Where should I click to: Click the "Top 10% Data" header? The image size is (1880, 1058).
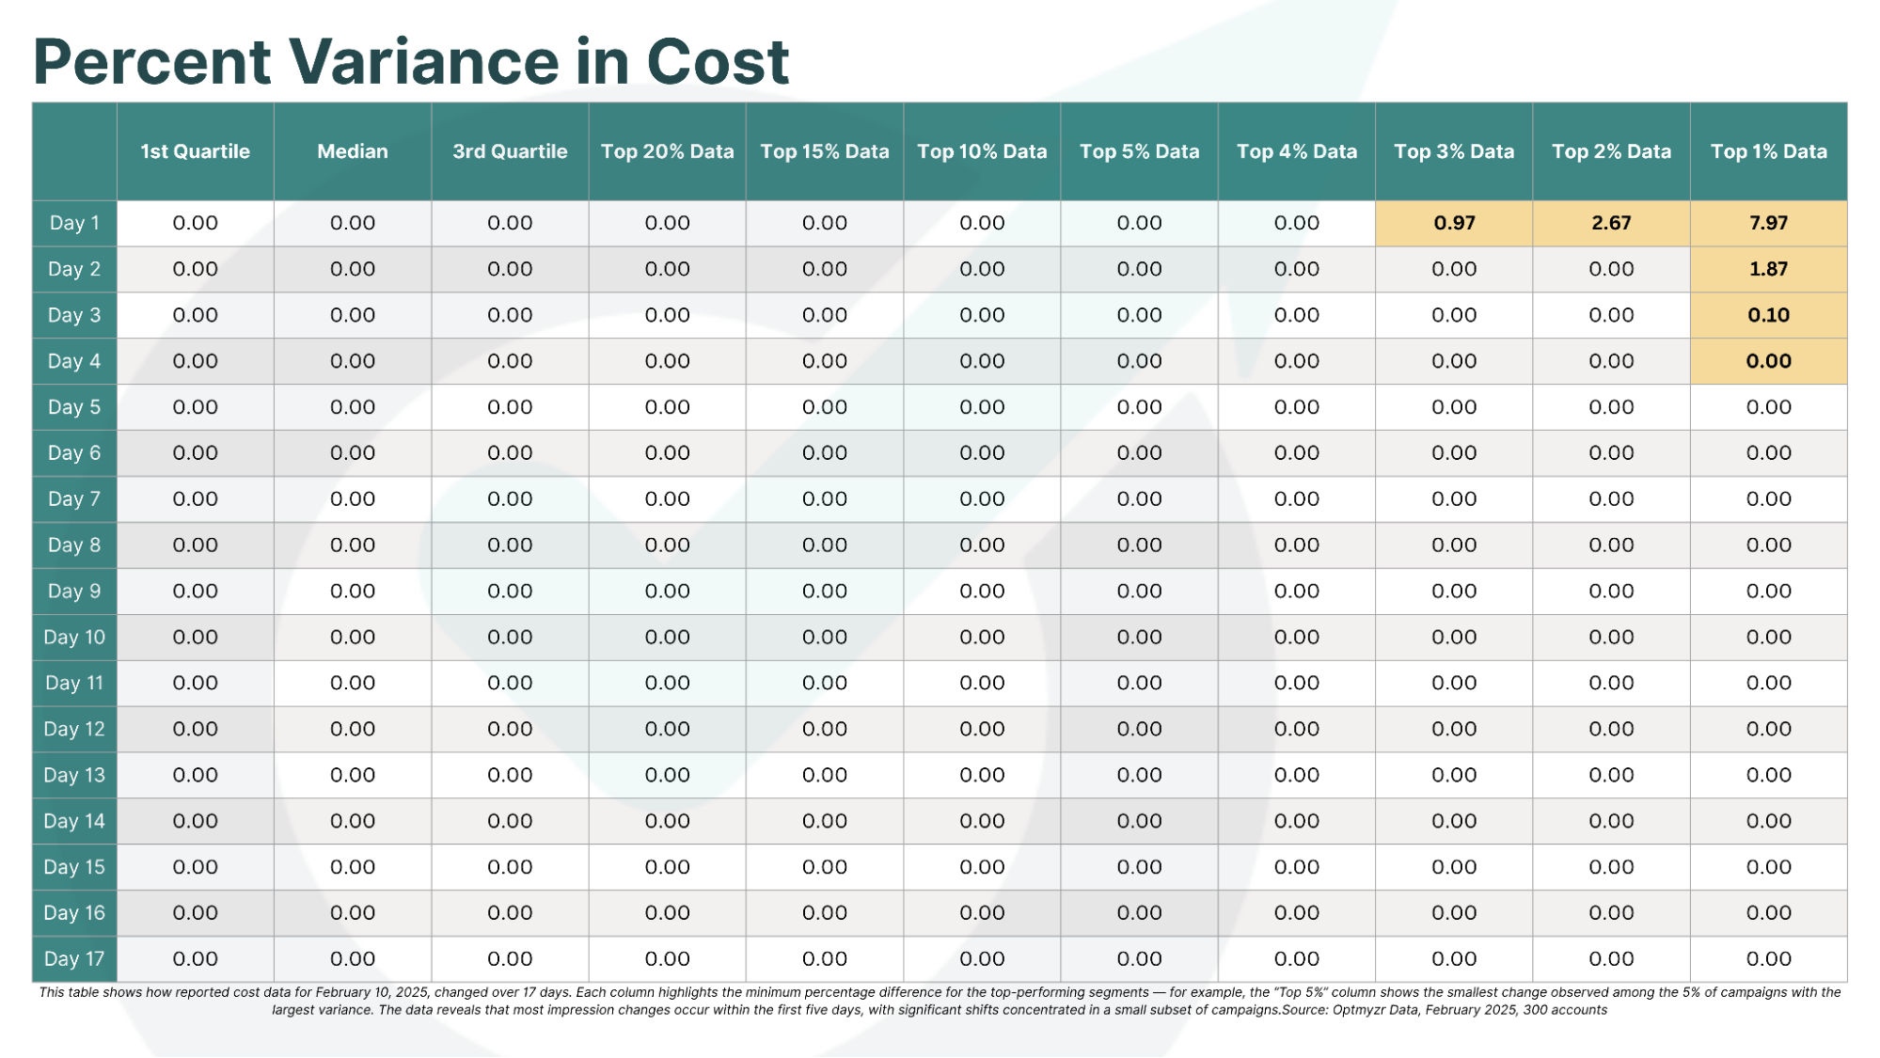[982, 151]
